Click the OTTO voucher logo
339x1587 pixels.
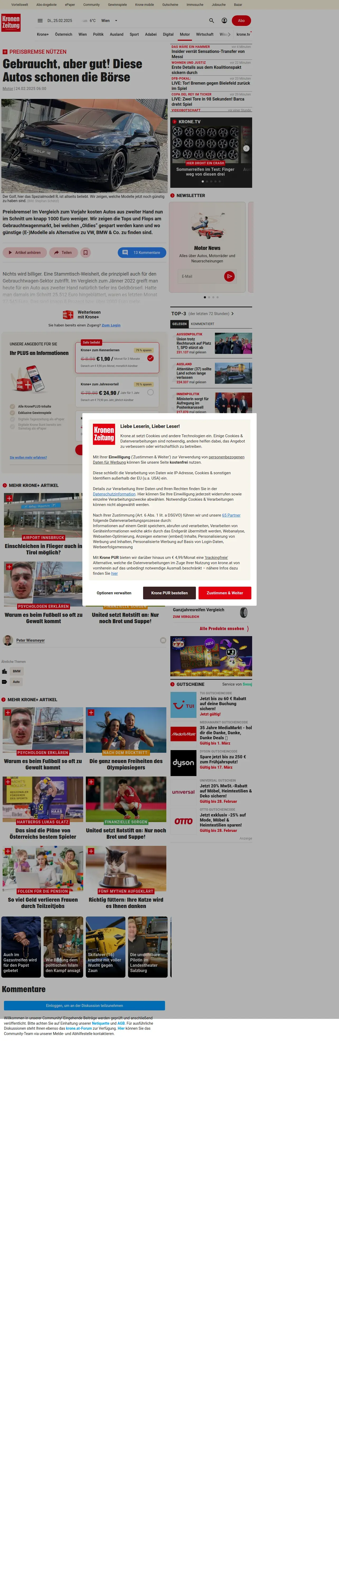183,821
